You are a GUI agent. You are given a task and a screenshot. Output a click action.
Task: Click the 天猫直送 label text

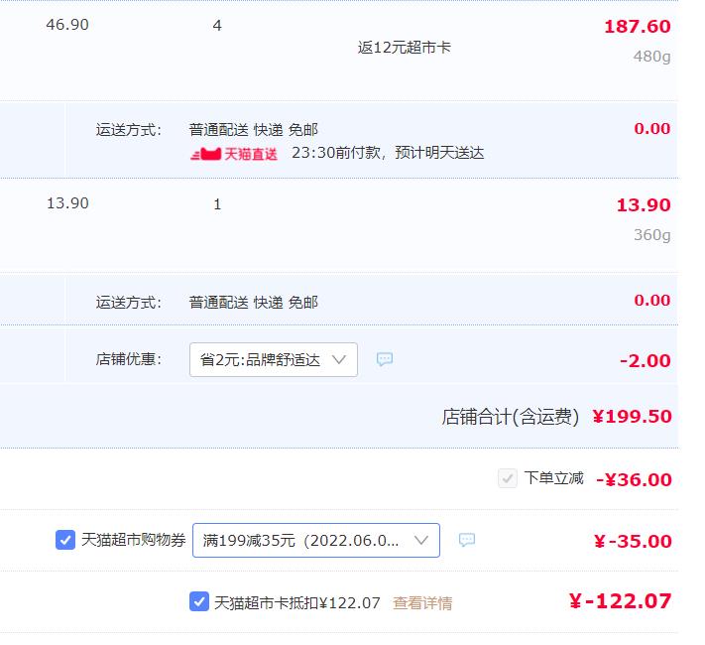click(x=251, y=155)
